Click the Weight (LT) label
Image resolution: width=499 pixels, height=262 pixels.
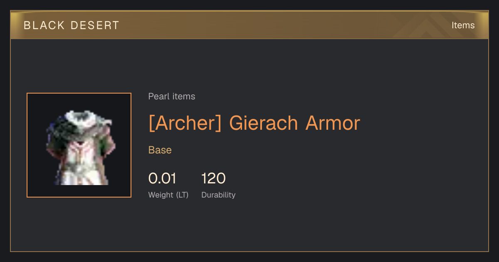168,195
